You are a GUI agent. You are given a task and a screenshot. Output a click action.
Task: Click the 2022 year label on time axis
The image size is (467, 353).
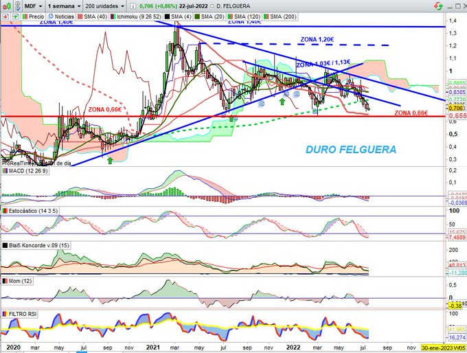pyautogui.click(x=293, y=348)
